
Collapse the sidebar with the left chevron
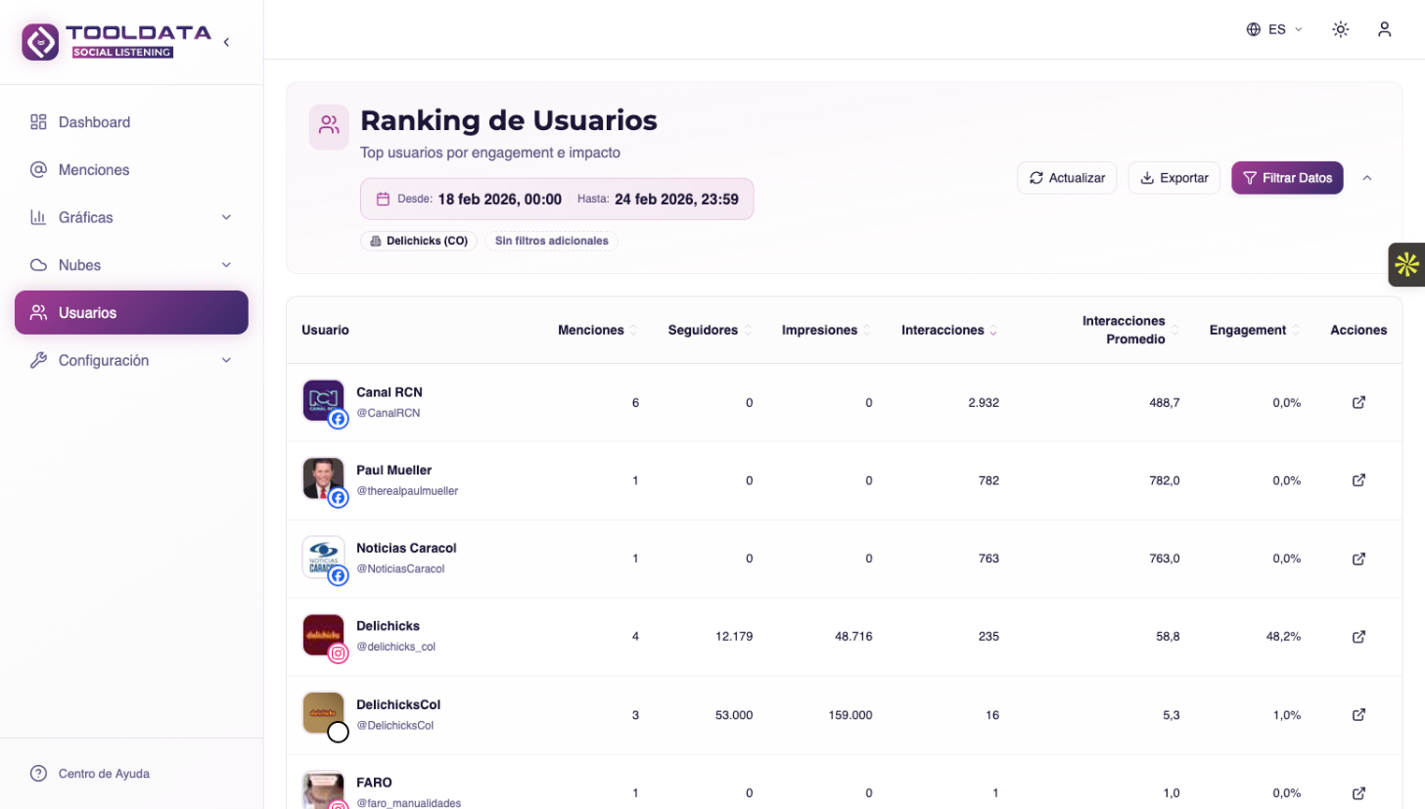pos(226,42)
